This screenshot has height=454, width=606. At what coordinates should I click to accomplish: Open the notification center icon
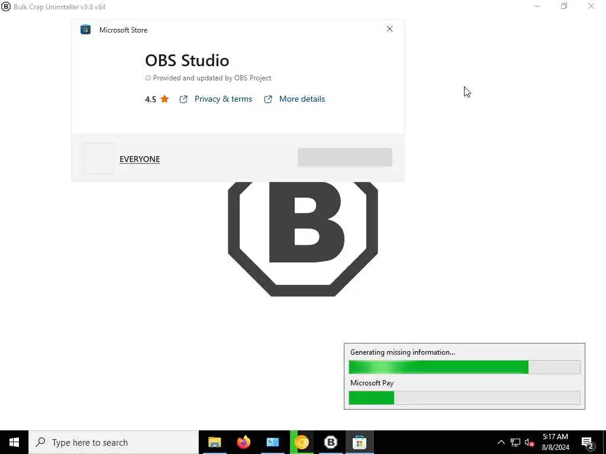tap(588, 442)
